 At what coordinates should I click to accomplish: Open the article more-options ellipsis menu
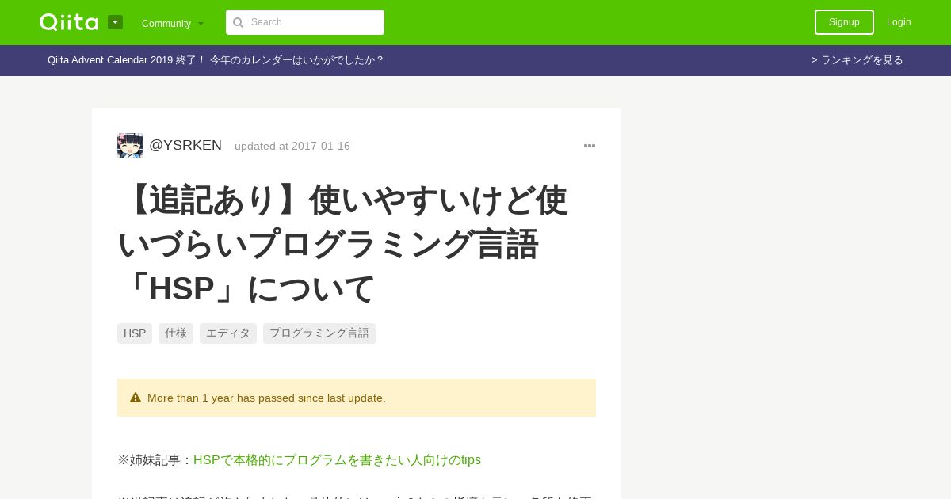[590, 146]
